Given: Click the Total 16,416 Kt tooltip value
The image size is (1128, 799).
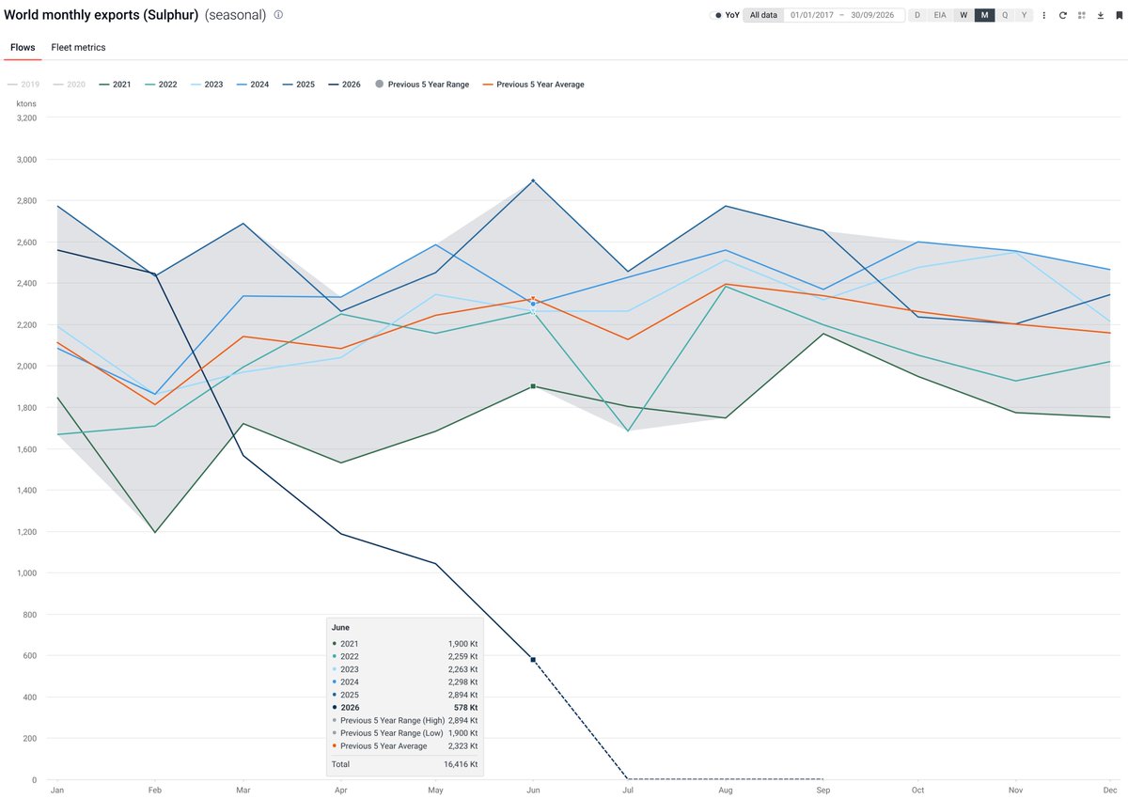Looking at the screenshot, I should point(461,764).
